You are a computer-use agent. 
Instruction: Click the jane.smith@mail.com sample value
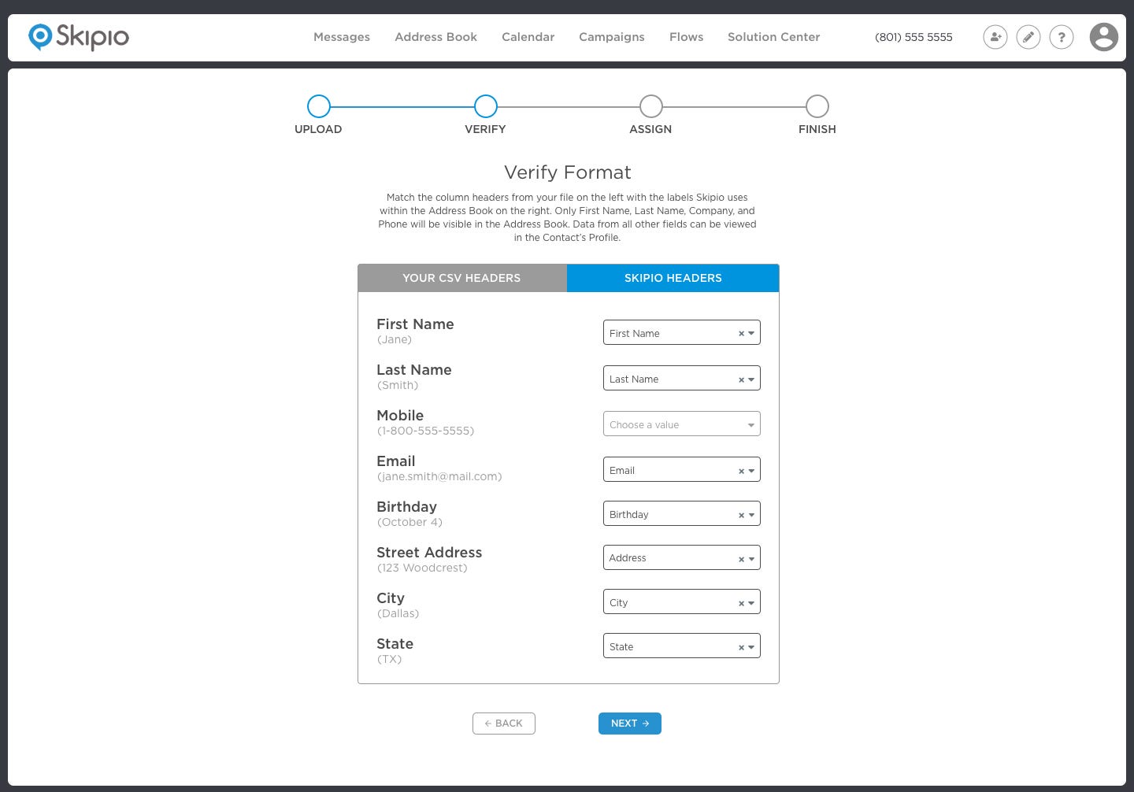point(439,476)
